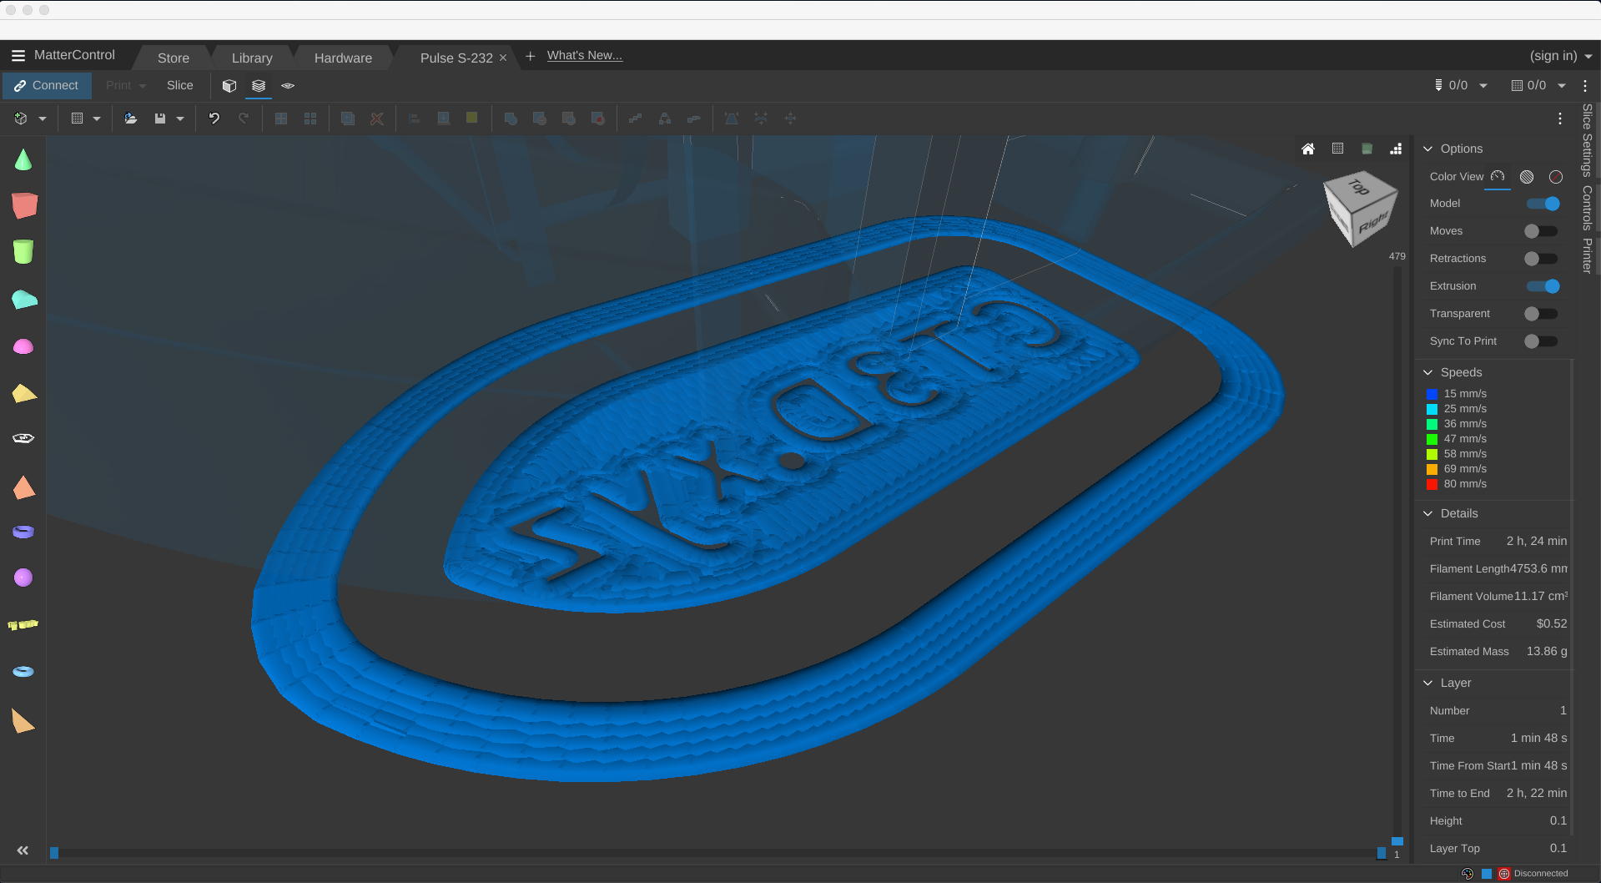Viewport: 1601px width, 883px height.
Task: Add a green cone primitive
Action: pyautogui.click(x=23, y=159)
